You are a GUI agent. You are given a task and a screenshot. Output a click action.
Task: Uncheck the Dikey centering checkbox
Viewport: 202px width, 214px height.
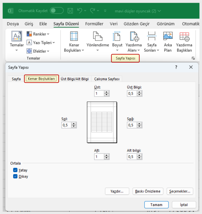(15, 176)
